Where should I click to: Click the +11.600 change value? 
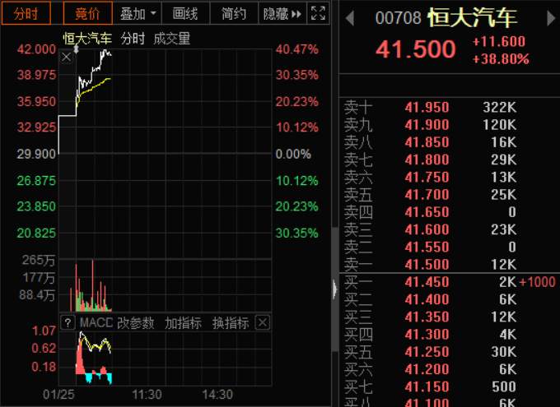[498, 41]
